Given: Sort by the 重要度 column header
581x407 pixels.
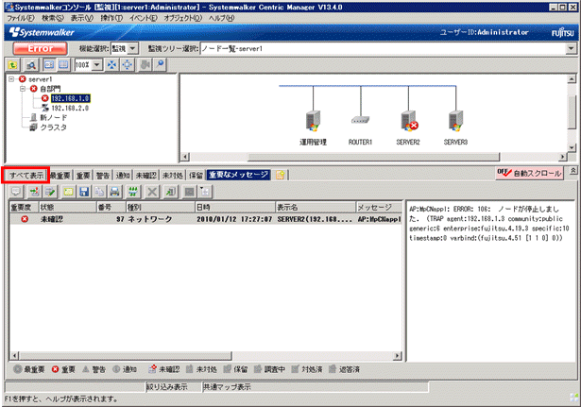Looking at the screenshot, I should click(24, 207).
